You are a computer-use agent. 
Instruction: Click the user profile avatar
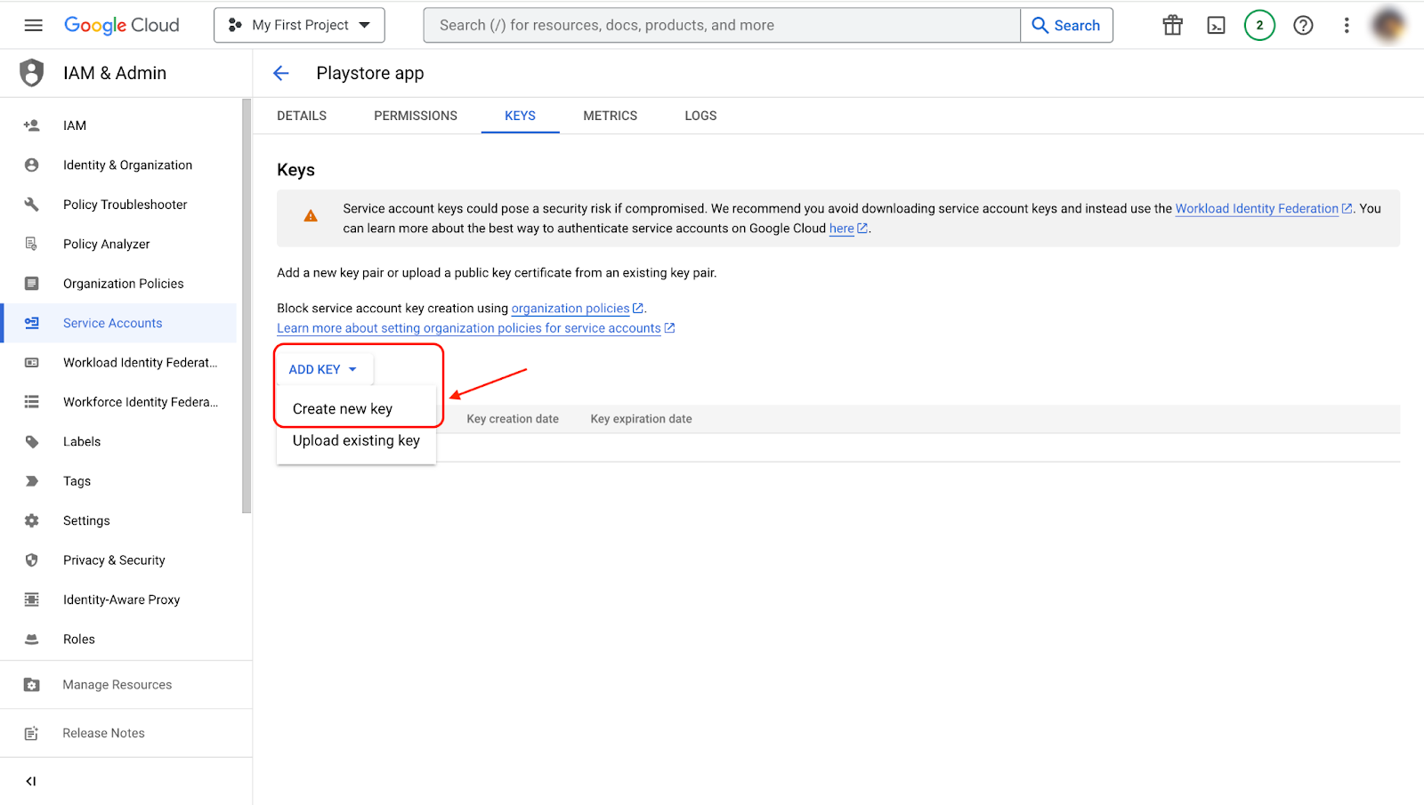[1388, 25]
